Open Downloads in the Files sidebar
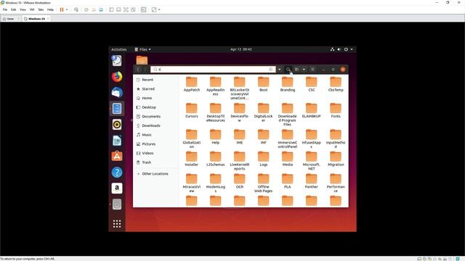465x261 pixels. [155, 125]
